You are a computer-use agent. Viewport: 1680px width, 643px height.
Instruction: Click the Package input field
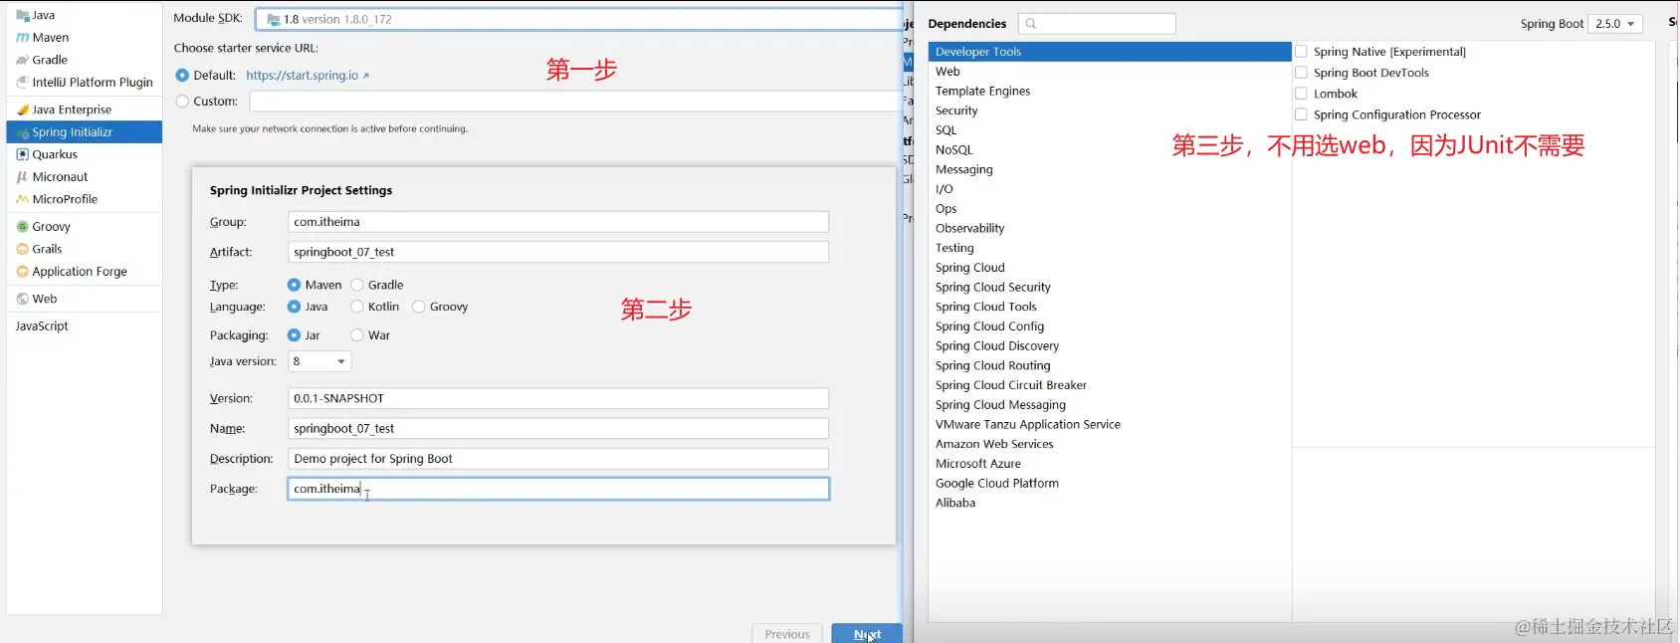point(558,489)
